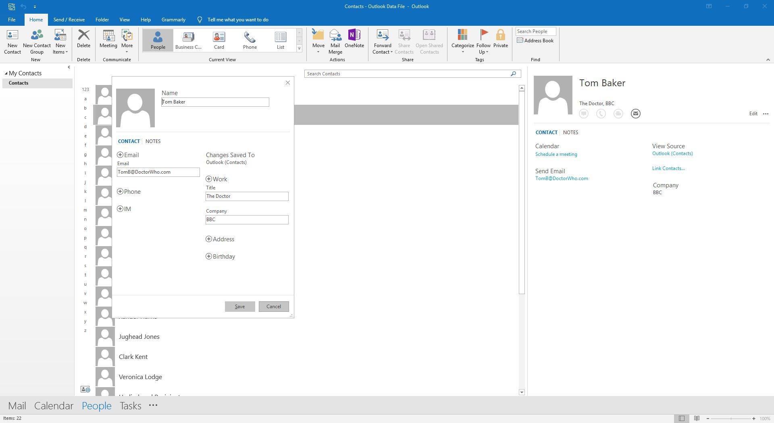The height and width of the screenshot is (423, 774).
Task: Click the Name field with Tom Baker
Action: click(215, 102)
